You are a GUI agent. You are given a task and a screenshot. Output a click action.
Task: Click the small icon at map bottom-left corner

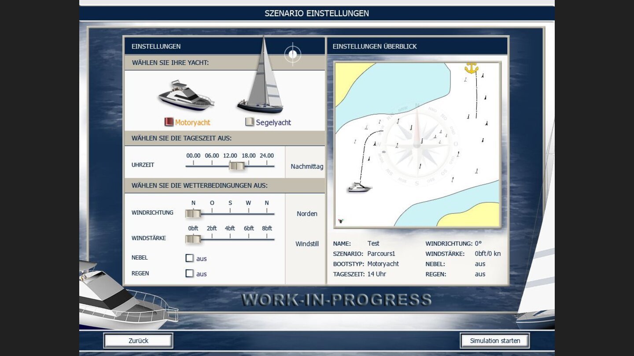(340, 221)
